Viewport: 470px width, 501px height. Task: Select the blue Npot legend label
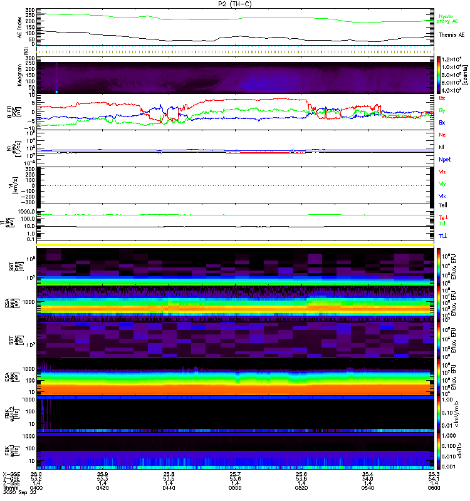(x=444, y=160)
